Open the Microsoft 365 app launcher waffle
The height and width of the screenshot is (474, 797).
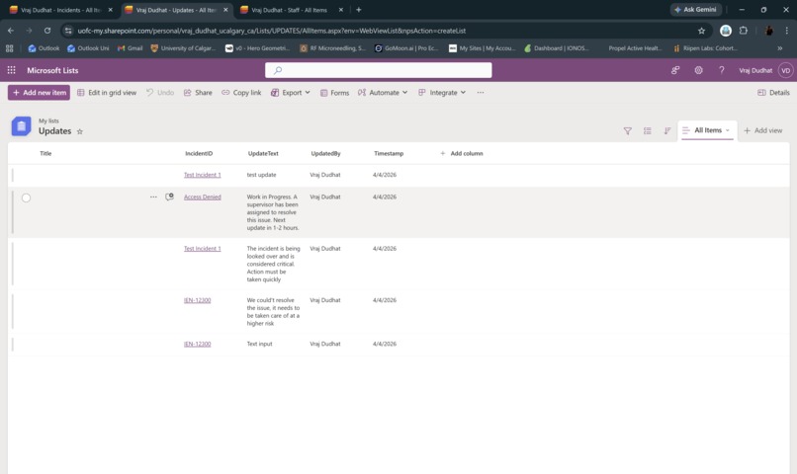click(11, 70)
